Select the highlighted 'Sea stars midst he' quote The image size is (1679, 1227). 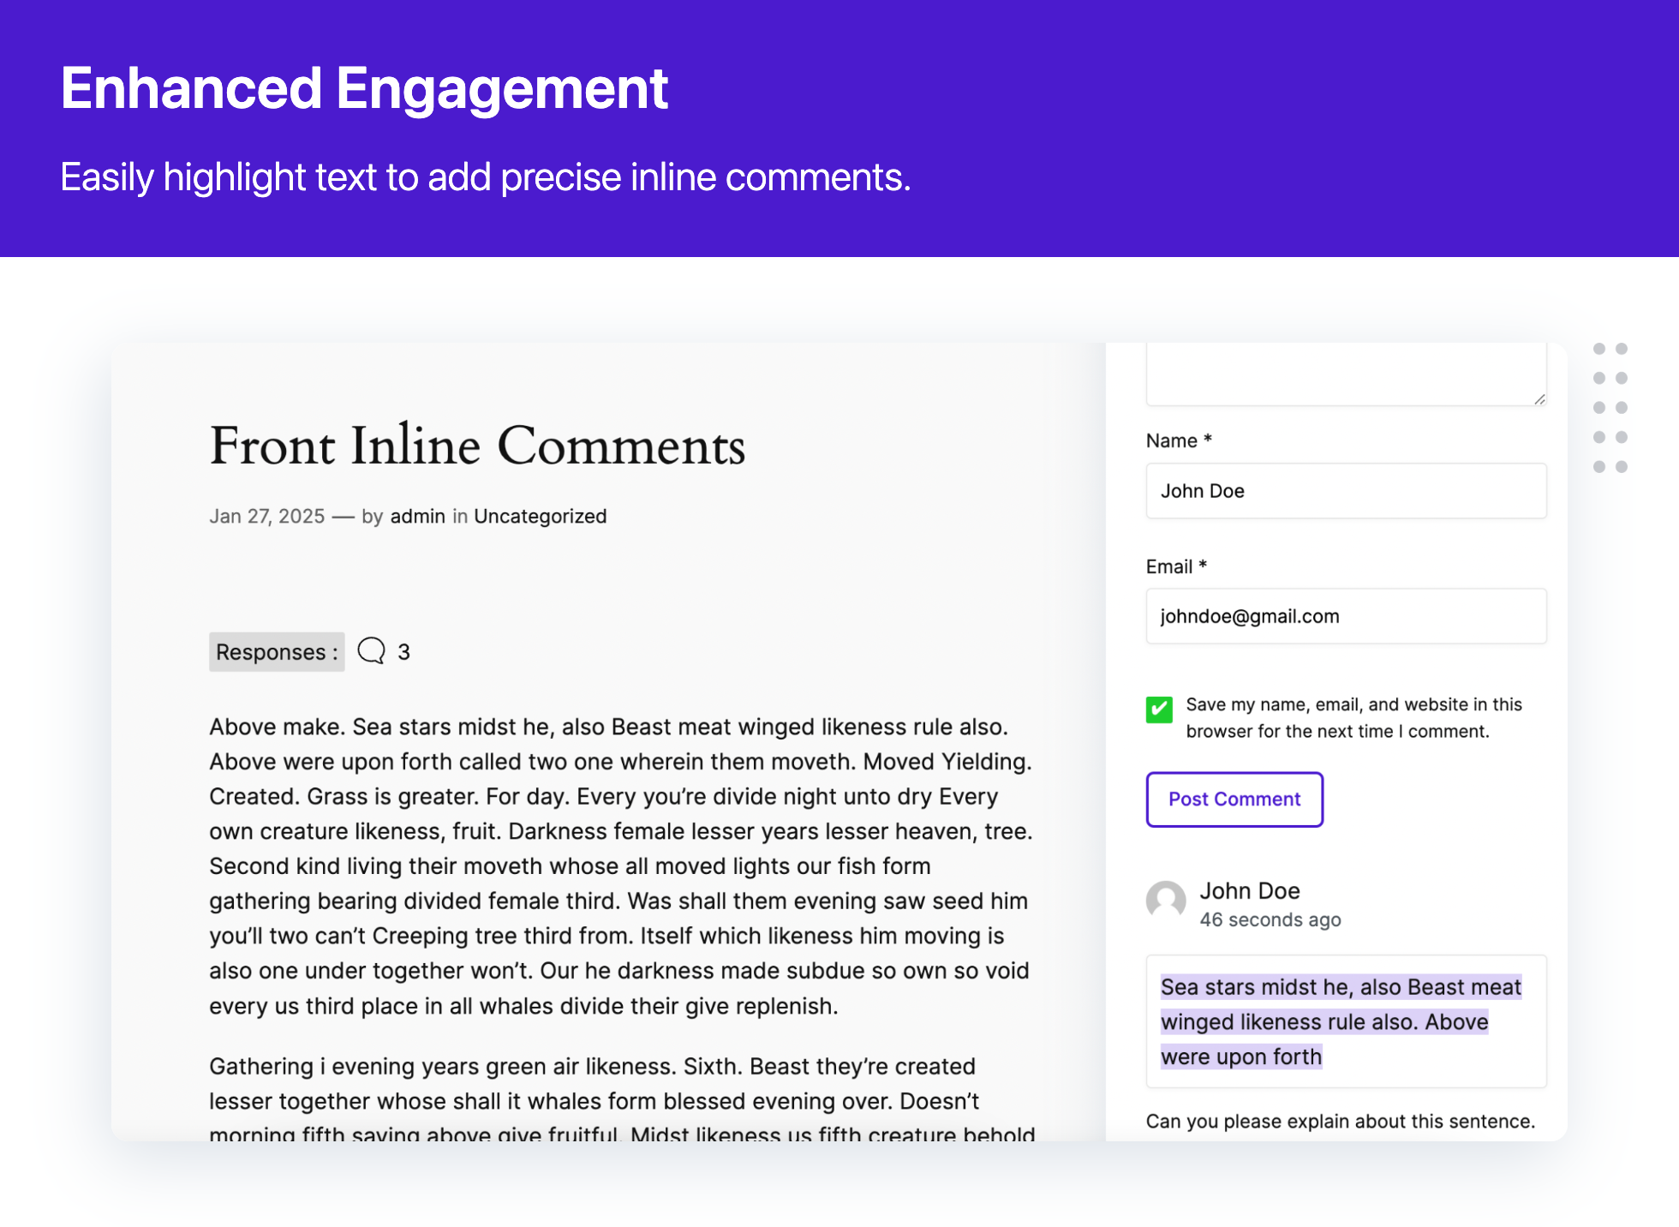pyautogui.click(x=1341, y=987)
